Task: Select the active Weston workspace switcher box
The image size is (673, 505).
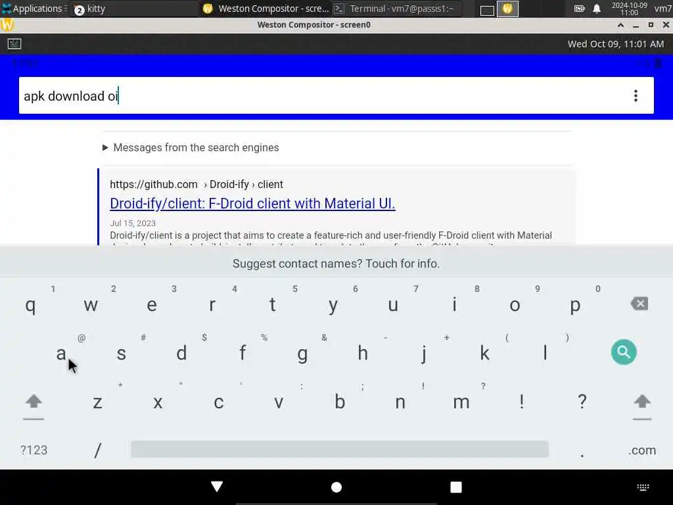Action: point(507,9)
